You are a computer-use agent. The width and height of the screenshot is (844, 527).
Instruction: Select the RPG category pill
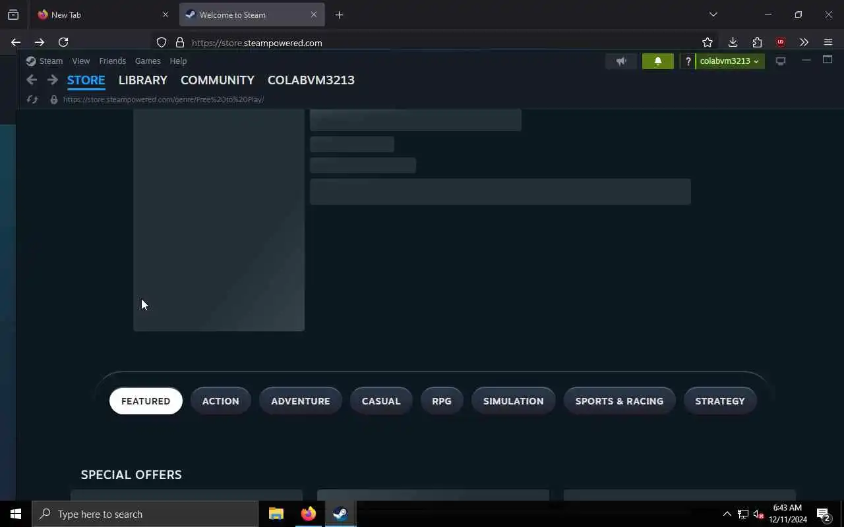click(442, 401)
